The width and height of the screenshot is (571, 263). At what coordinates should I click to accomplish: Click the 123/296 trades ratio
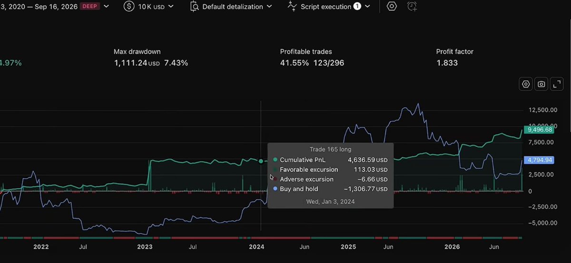click(x=328, y=63)
